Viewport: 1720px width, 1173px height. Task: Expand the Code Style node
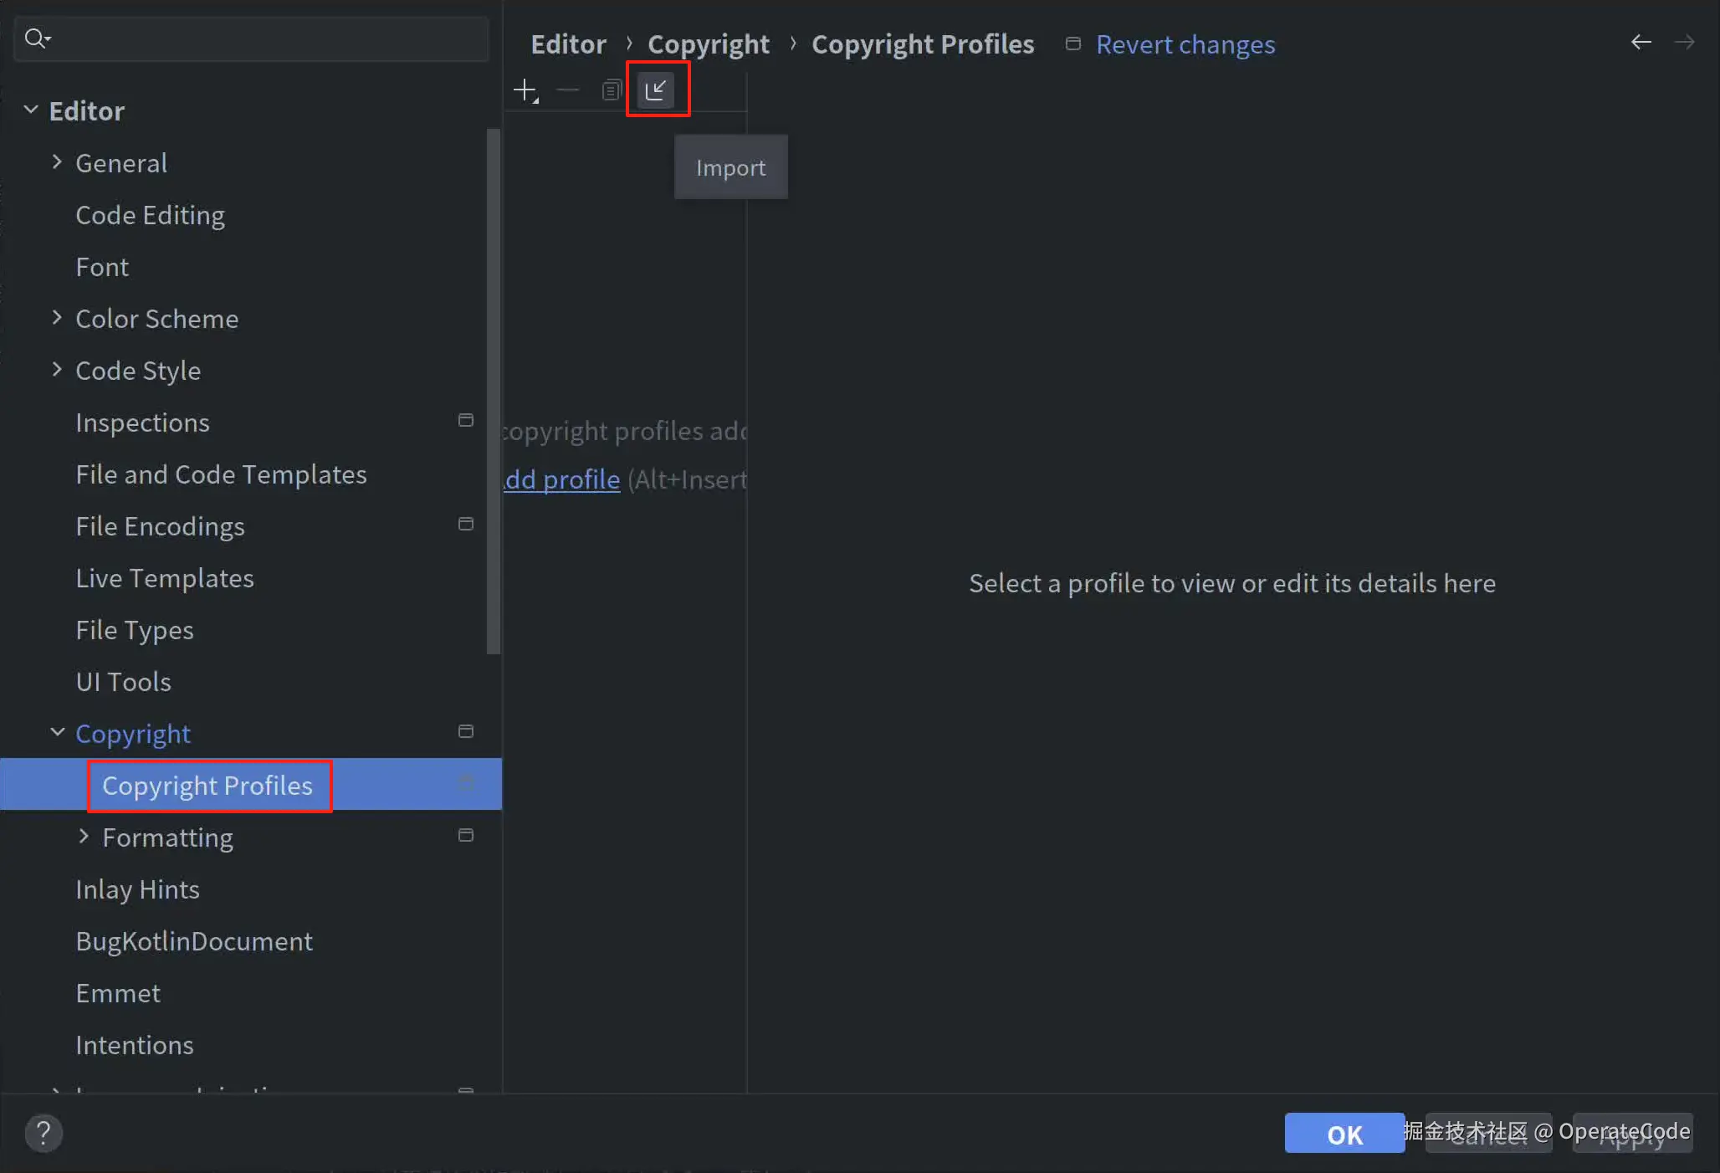tap(57, 370)
